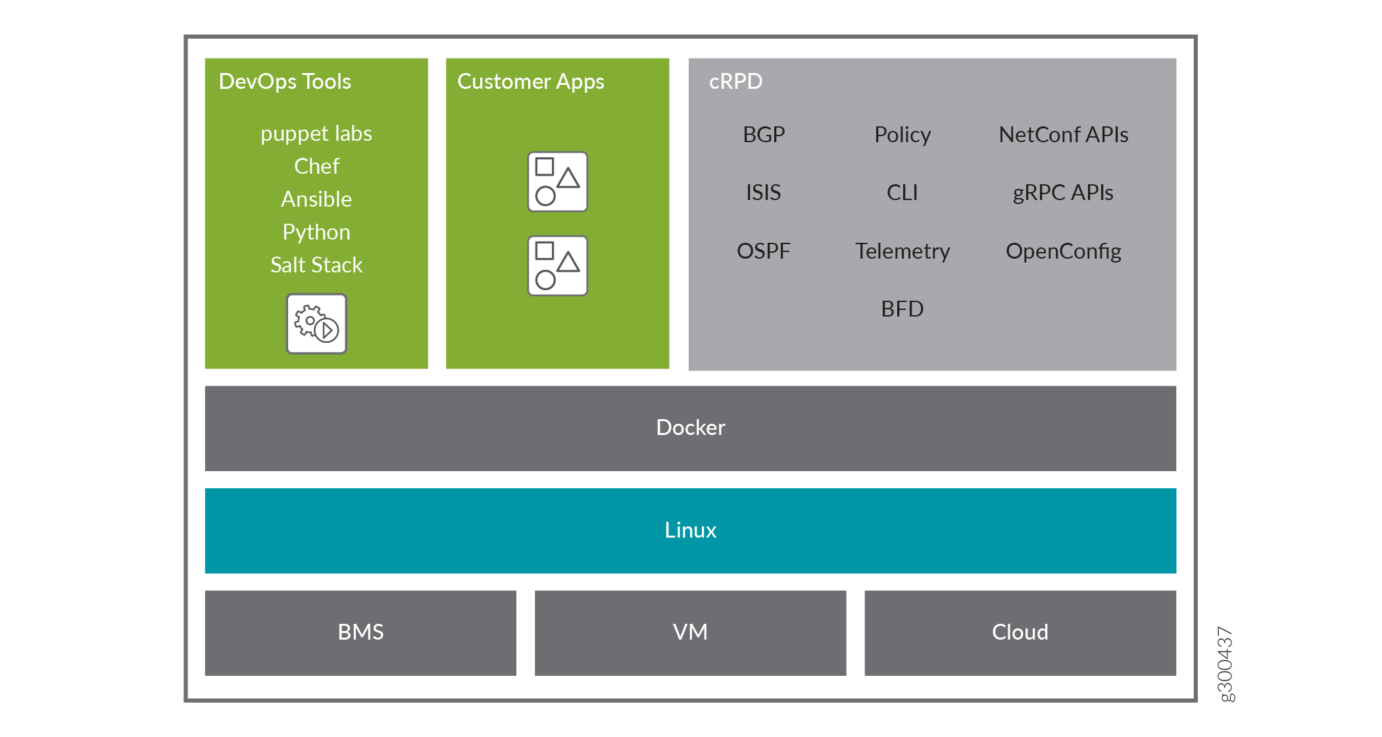1382x737 pixels.
Task: Click BFD in the cRPD panel
Action: pyautogui.click(x=902, y=309)
